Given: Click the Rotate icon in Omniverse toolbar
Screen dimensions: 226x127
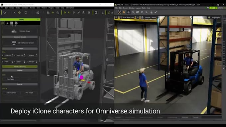Looking at the screenshot, I should pos(133,12).
